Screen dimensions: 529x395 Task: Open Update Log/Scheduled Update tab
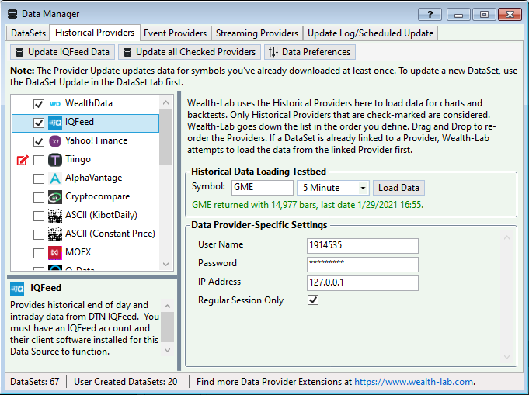[371, 33]
